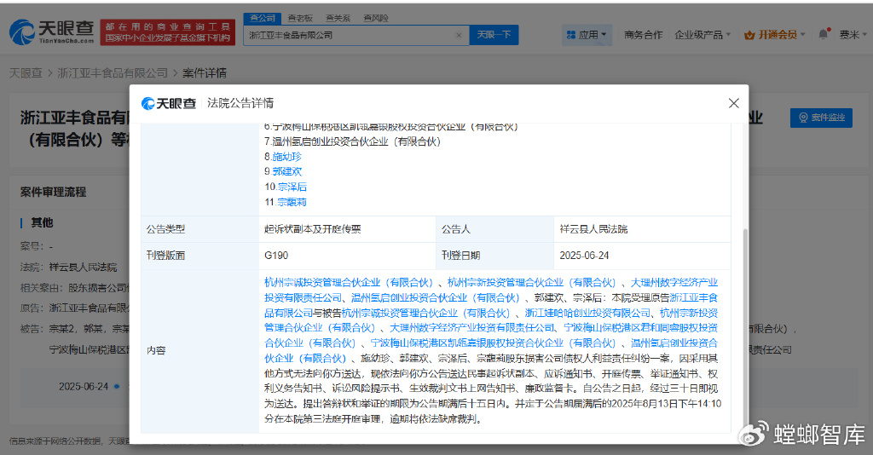The height and width of the screenshot is (455, 873).
Task: Click the 2025-06-24 publication date cell
Action: (642, 256)
